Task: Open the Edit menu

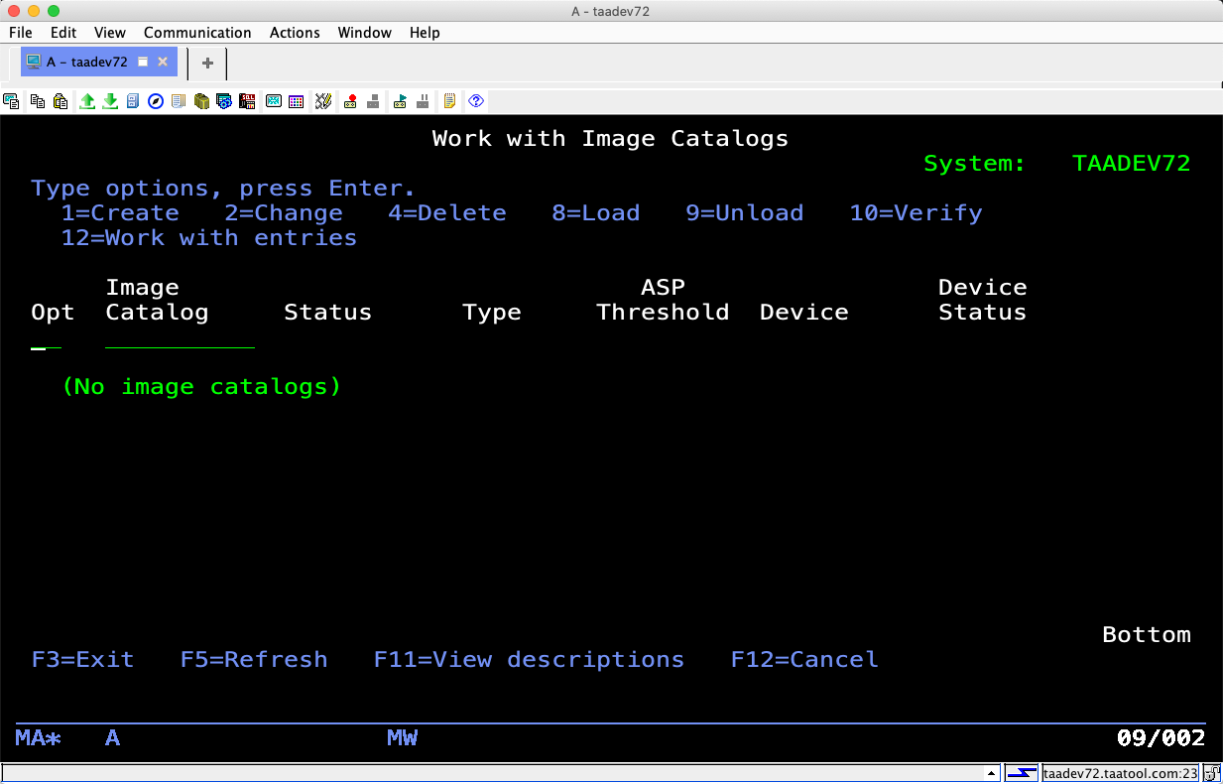Action: [63, 33]
